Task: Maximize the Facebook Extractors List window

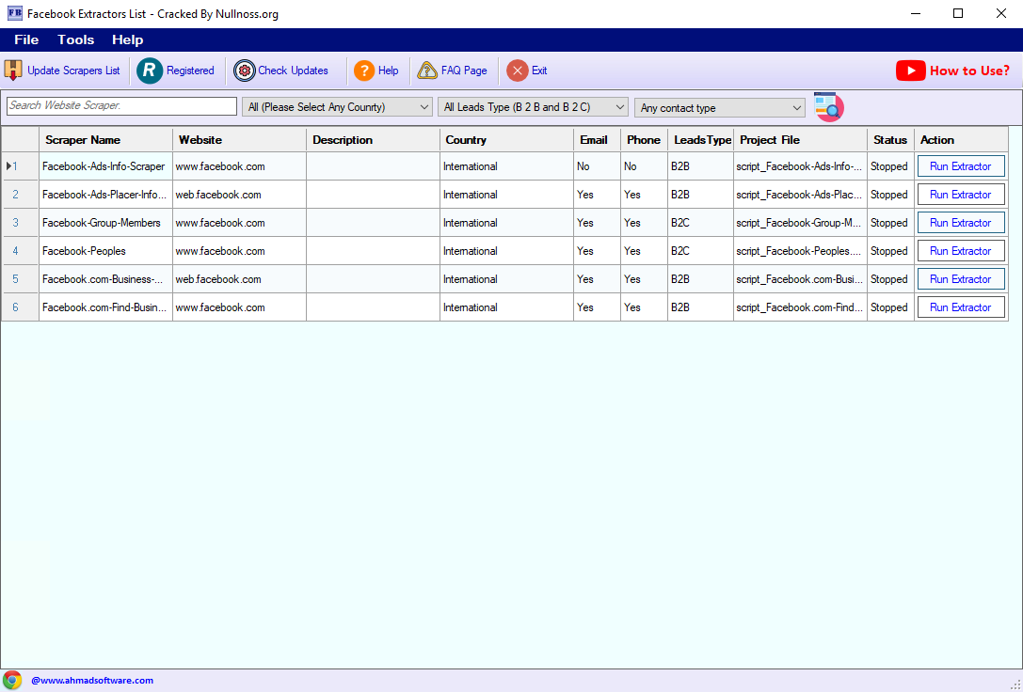Action: [958, 14]
